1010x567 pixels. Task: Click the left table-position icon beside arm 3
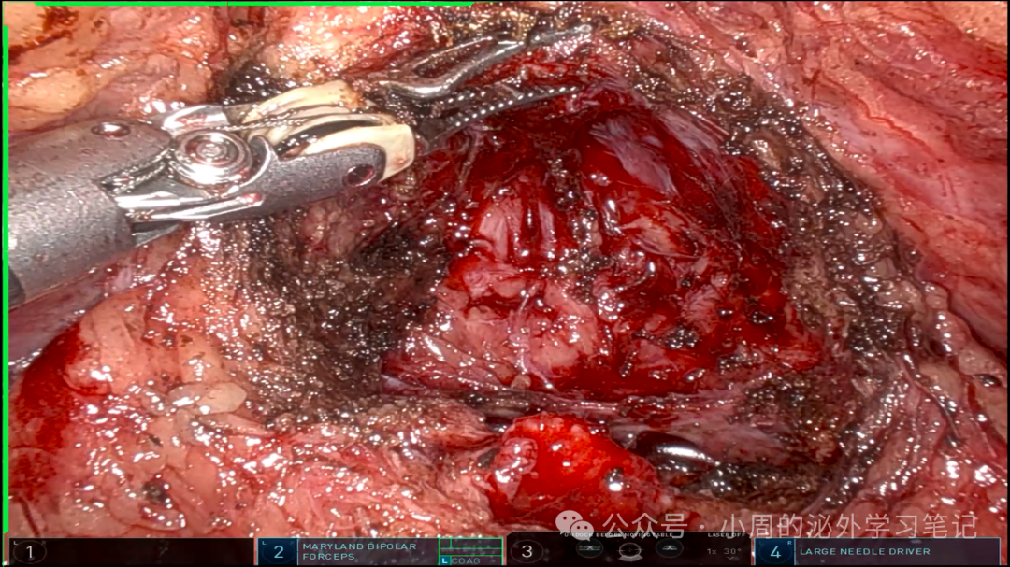pyautogui.click(x=589, y=549)
